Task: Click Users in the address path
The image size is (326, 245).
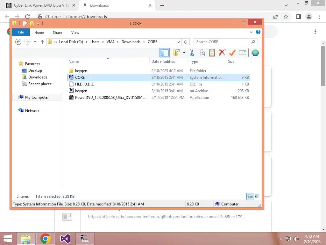Action: pyautogui.click(x=95, y=42)
